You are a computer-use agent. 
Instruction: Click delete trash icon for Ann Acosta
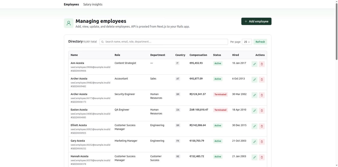pyautogui.click(x=262, y=64)
